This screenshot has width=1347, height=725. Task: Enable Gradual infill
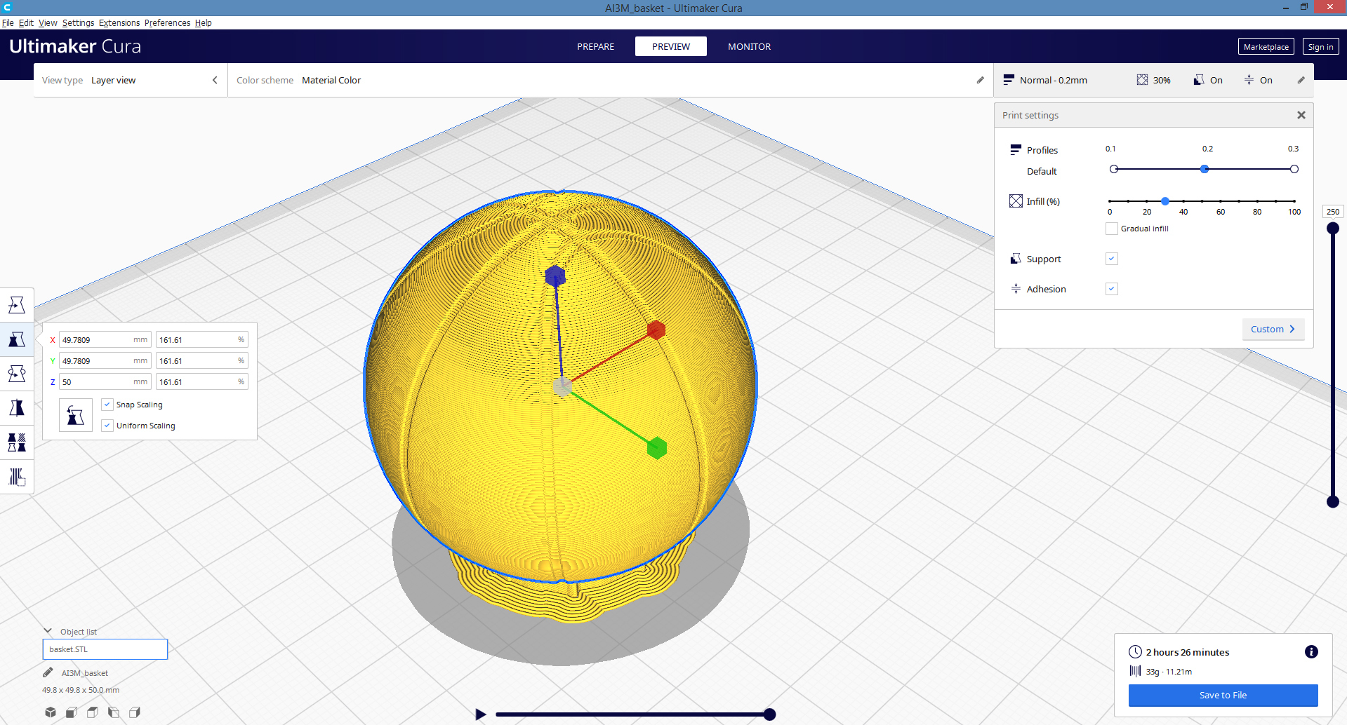click(x=1111, y=228)
